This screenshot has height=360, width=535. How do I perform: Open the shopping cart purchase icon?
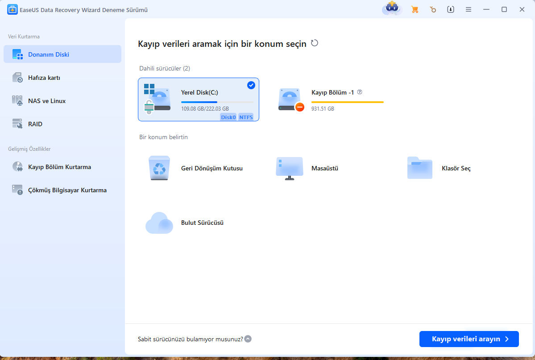(x=415, y=9)
